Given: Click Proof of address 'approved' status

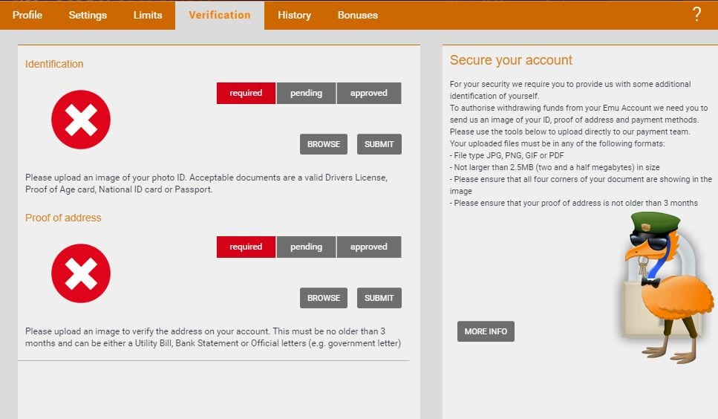Looking at the screenshot, I should click(369, 247).
